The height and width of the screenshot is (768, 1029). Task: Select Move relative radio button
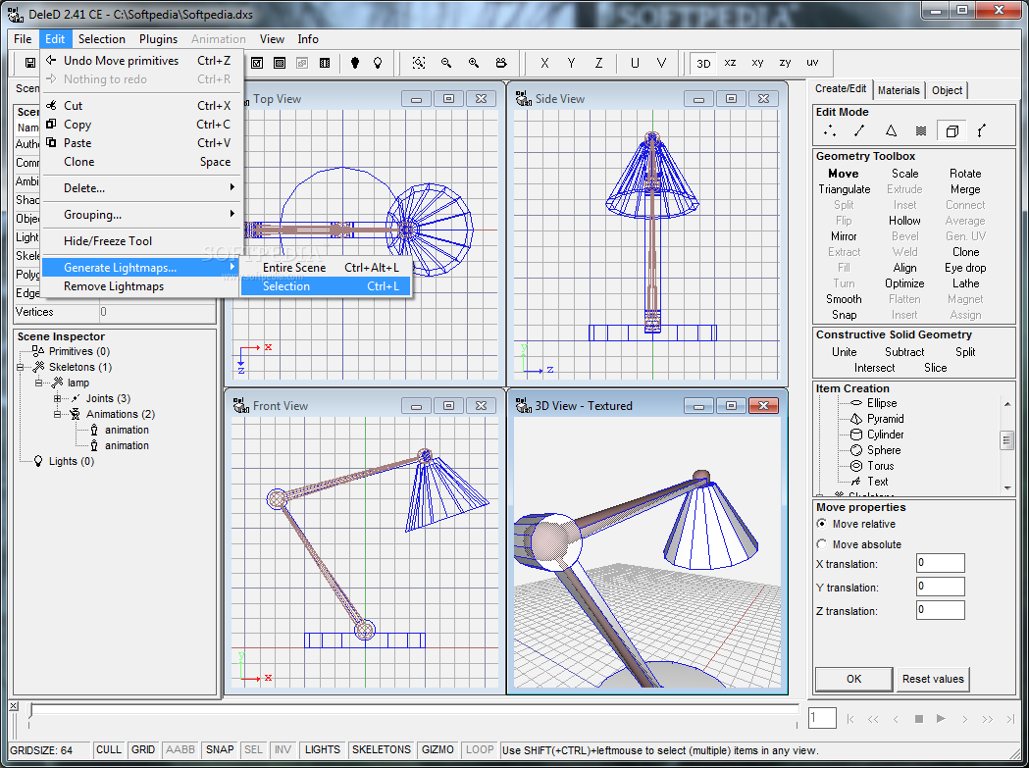click(x=822, y=524)
